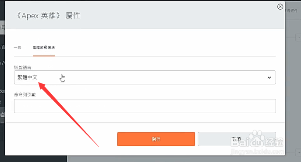
Task: Click the jingyan.baidu.com watermark URL
Action: tap(257, 152)
